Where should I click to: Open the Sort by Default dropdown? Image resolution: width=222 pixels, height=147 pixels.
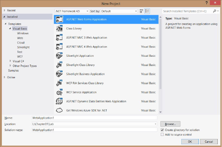[119, 11]
